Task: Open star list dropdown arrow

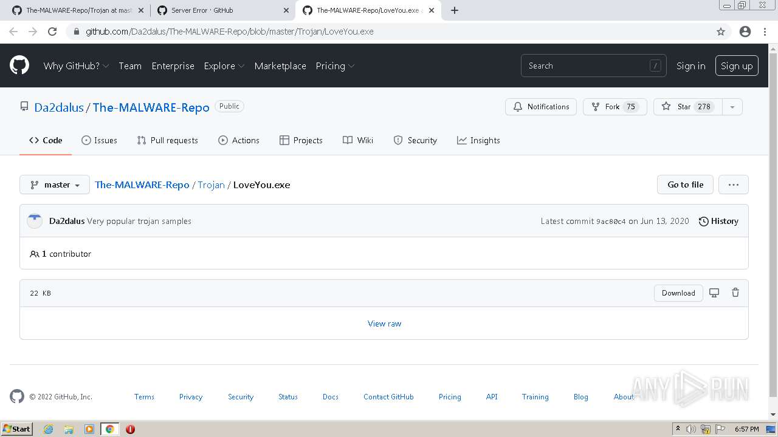Action: click(732, 107)
